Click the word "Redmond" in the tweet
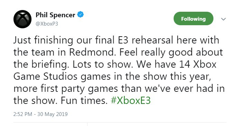The width and height of the screenshot is (239, 126). coord(92,52)
